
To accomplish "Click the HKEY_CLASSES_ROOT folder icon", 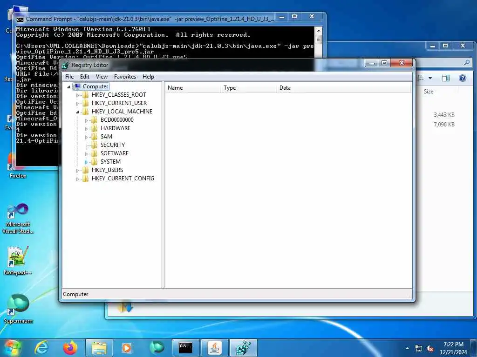I will [86, 95].
